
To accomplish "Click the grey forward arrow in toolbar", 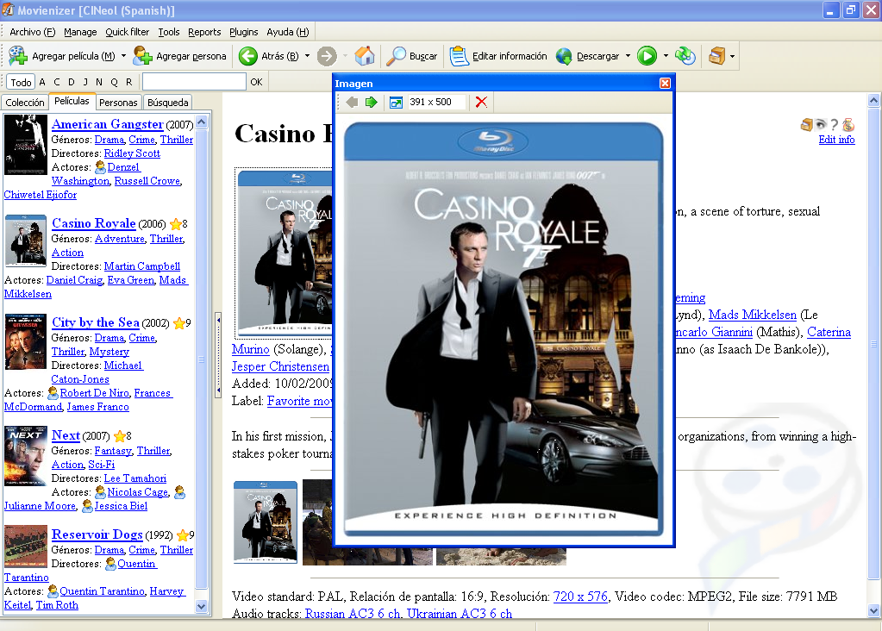I will (327, 56).
